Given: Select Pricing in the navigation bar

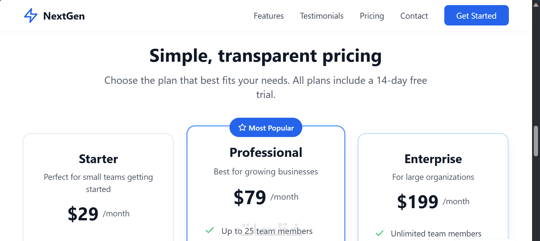Looking at the screenshot, I should tap(372, 16).
